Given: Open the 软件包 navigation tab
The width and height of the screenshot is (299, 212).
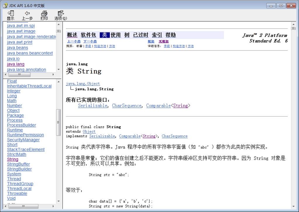Looking at the screenshot, I should [88, 35].
